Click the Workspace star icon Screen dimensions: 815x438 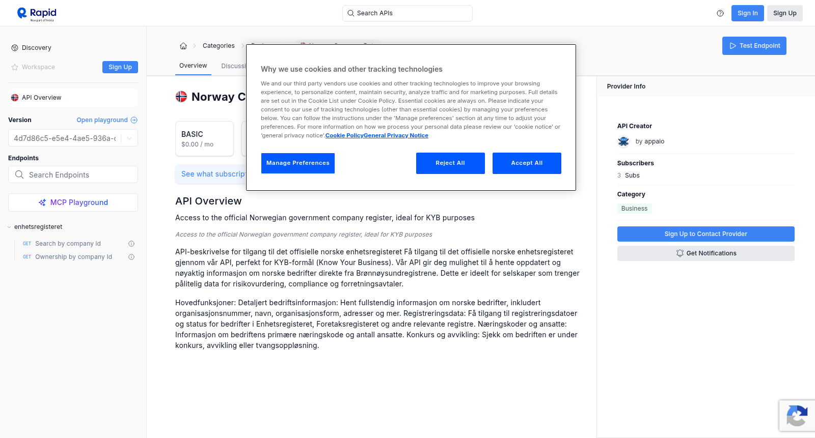(x=15, y=67)
